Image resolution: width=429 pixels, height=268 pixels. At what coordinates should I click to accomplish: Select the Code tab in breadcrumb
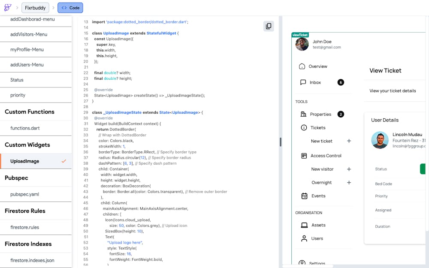pos(70,8)
